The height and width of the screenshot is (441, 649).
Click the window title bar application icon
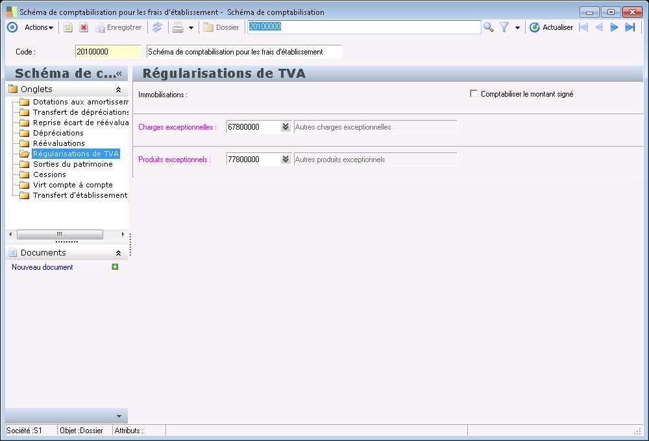12,12
